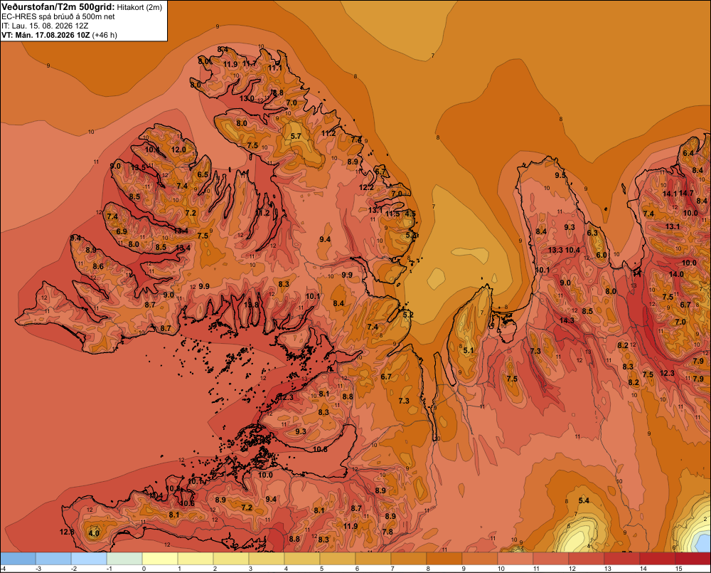Click the 'VT: Mán. 17.08.2026 10Z' valid time
Viewport: 711px width, 573px height.
tap(46, 35)
